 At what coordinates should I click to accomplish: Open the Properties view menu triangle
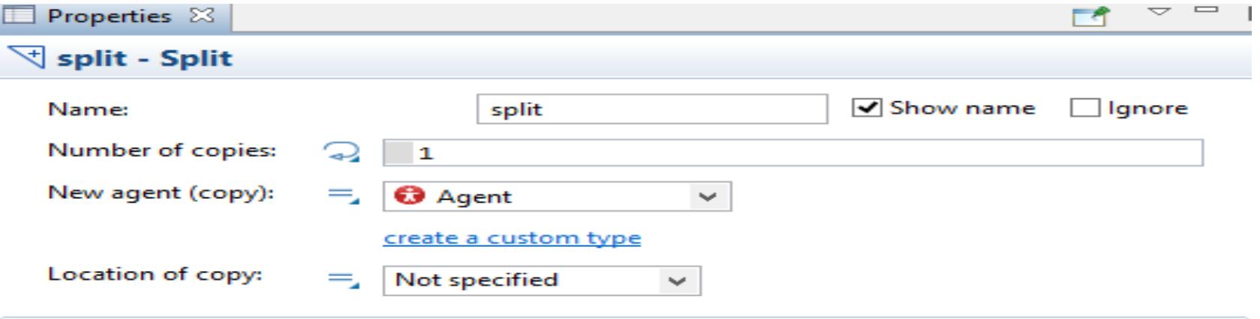click(1162, 11)
